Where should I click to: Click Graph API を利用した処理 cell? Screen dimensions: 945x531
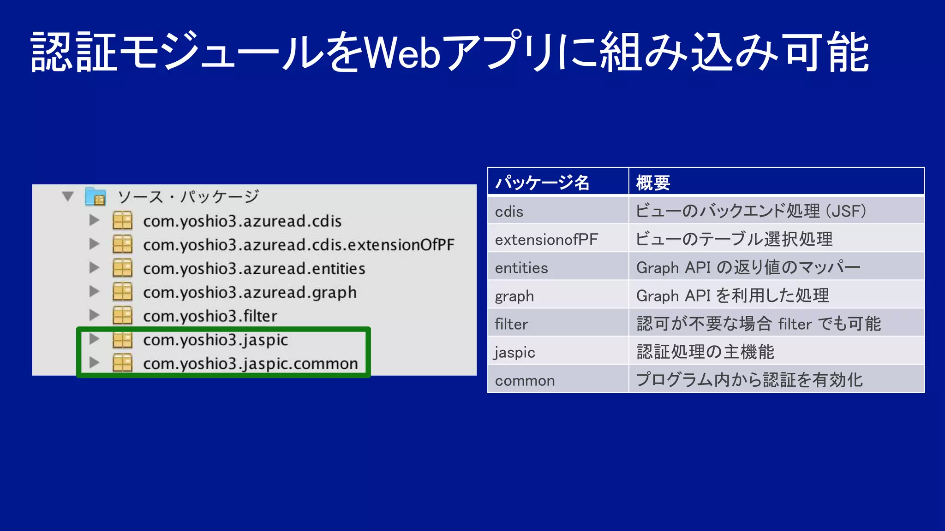click(x=777, y=295)
